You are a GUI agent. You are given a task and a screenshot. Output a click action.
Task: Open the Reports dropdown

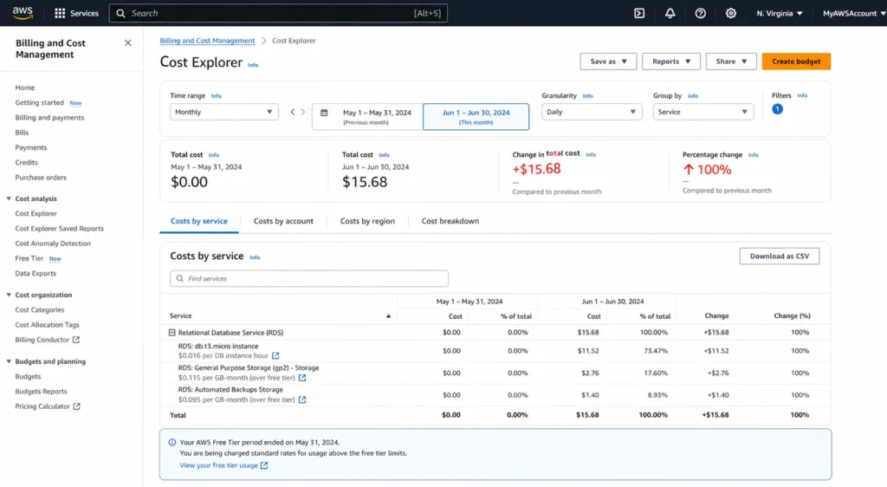pos(671,61)
